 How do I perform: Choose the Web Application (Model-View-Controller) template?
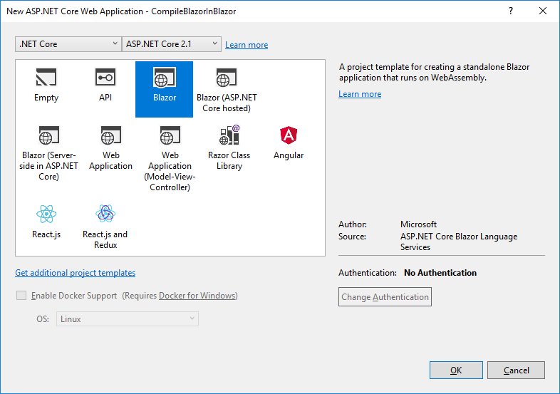[170, 135]
